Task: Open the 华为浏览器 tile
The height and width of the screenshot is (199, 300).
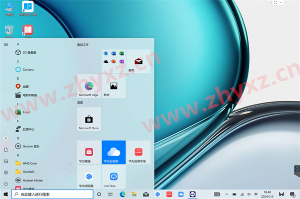Action: (x=89, y=177)
